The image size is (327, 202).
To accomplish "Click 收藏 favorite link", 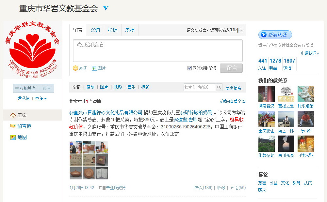I will 221,188.
